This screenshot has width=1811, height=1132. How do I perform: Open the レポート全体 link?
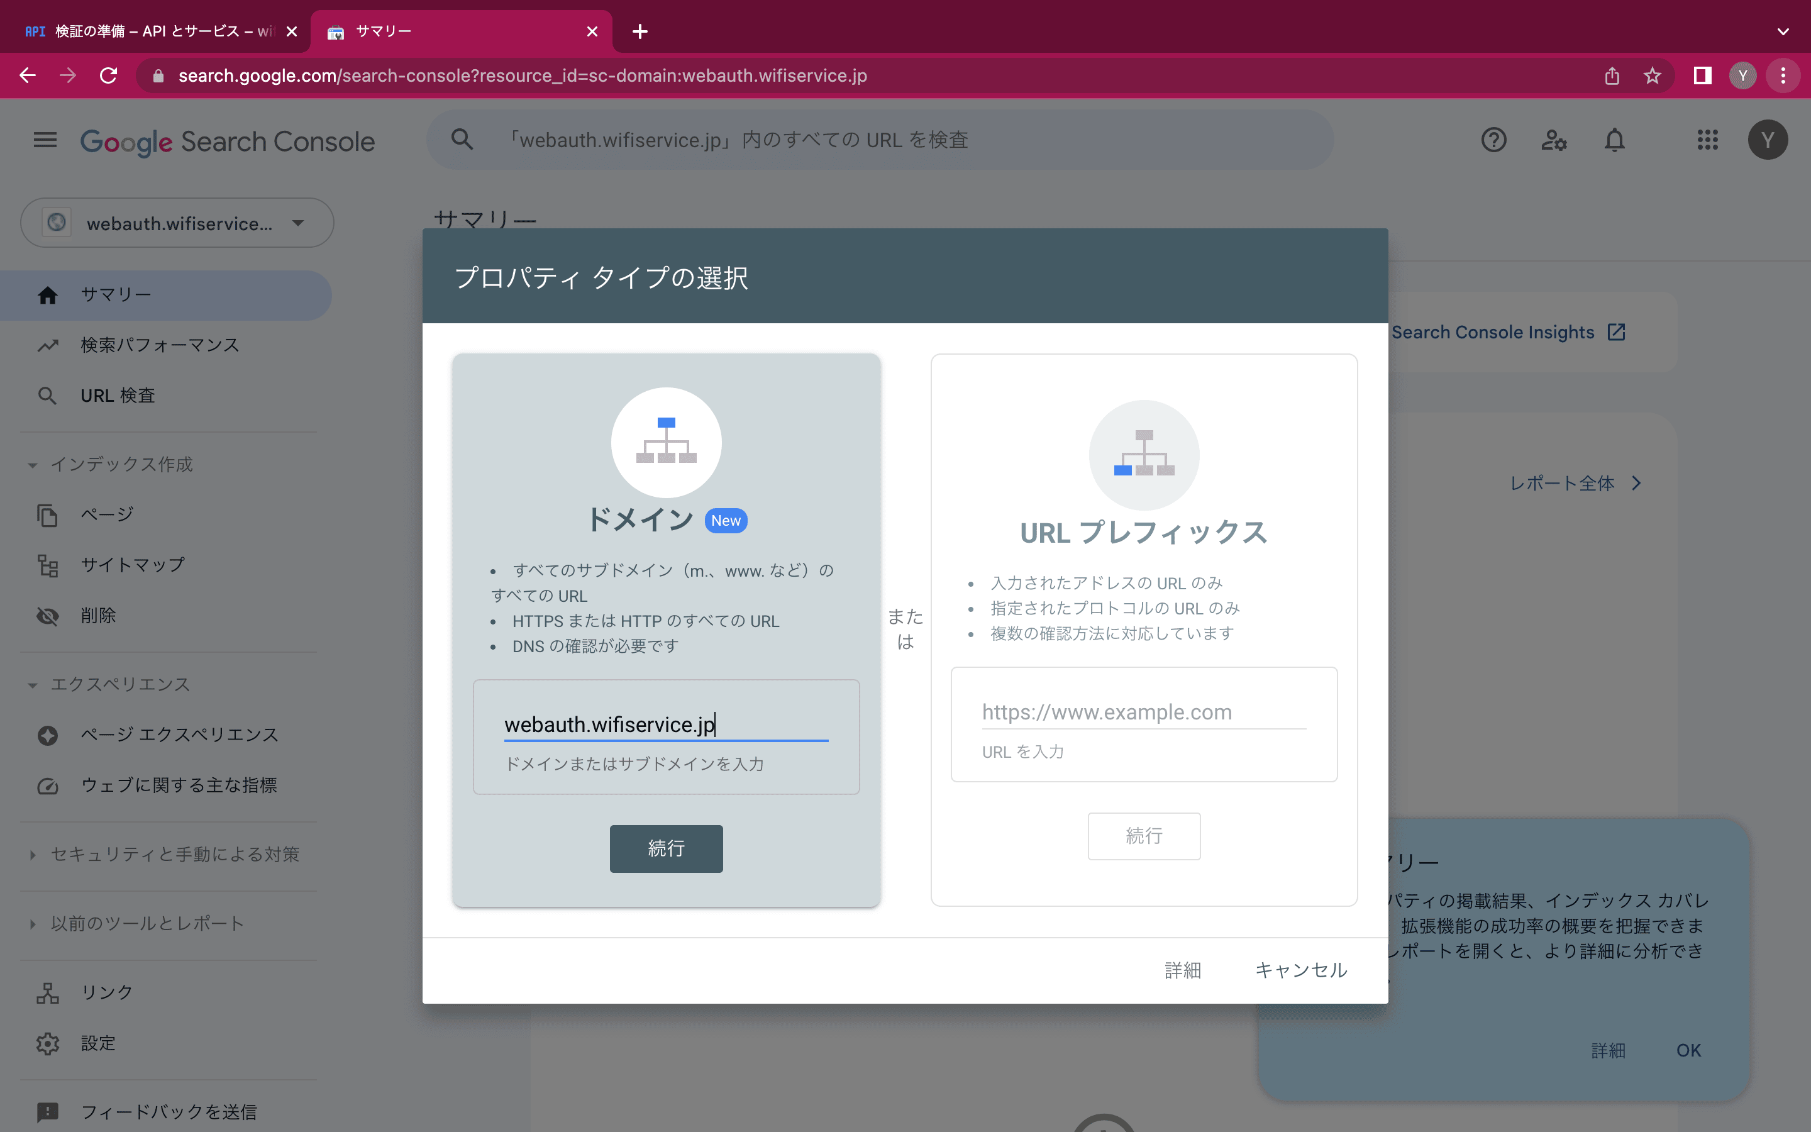(x=1575, y=484)
